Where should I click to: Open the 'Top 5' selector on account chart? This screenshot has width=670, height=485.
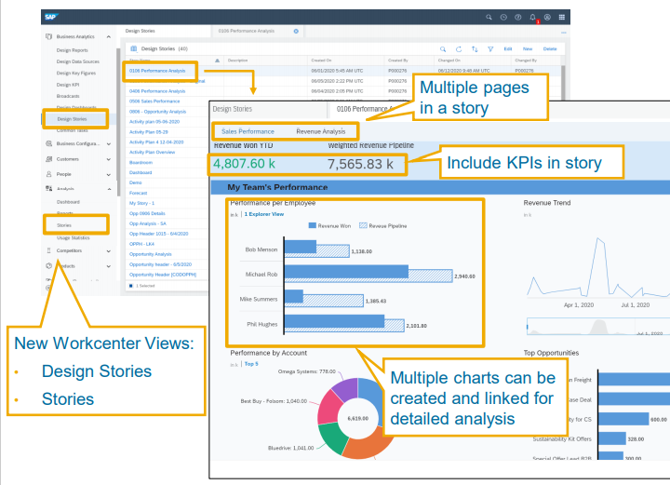[251, 364]
